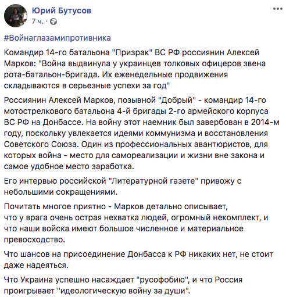The image size is (286, 297).
Task: Click the word "превосходство" in the post
Action: click(34, 240)
